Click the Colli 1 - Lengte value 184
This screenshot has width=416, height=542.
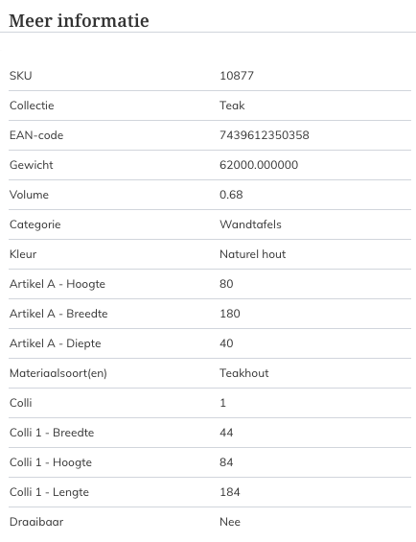click(x=230, y=492)
